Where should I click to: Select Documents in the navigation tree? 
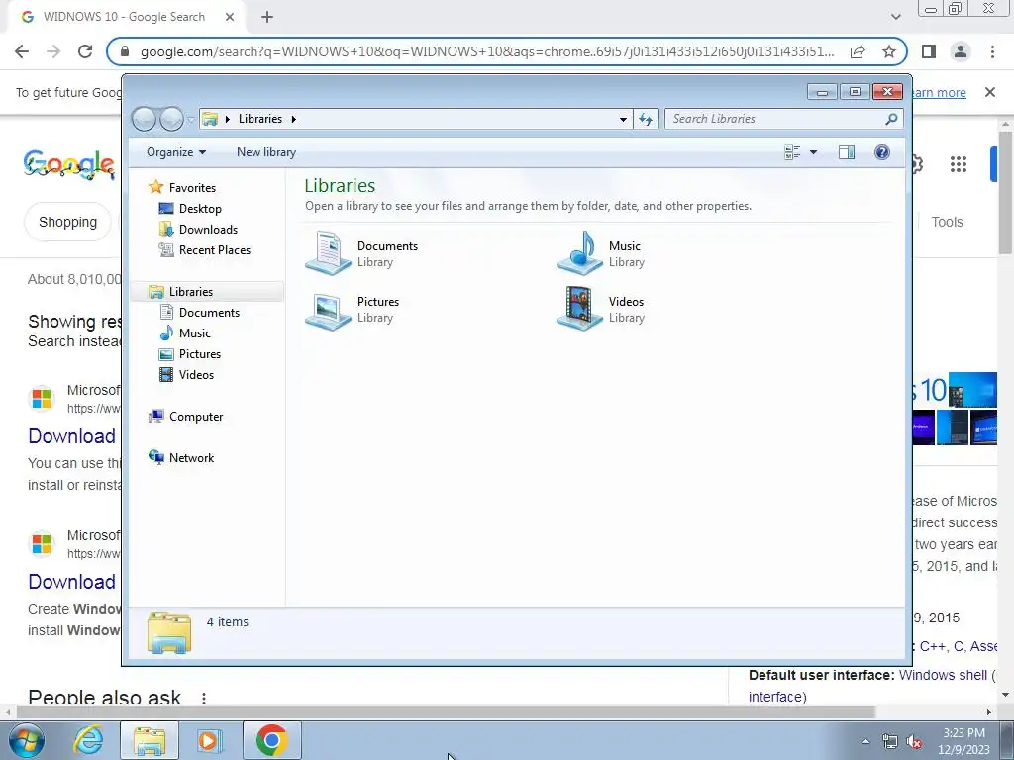[209, 312]
